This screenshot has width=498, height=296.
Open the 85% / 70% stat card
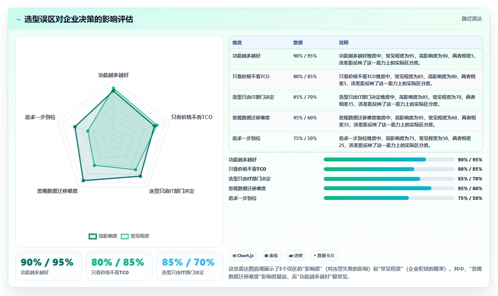click(190, 266)
